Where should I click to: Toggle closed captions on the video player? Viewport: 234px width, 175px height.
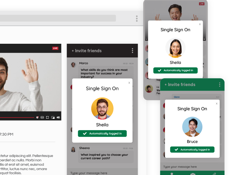click(x=42, y=118)
